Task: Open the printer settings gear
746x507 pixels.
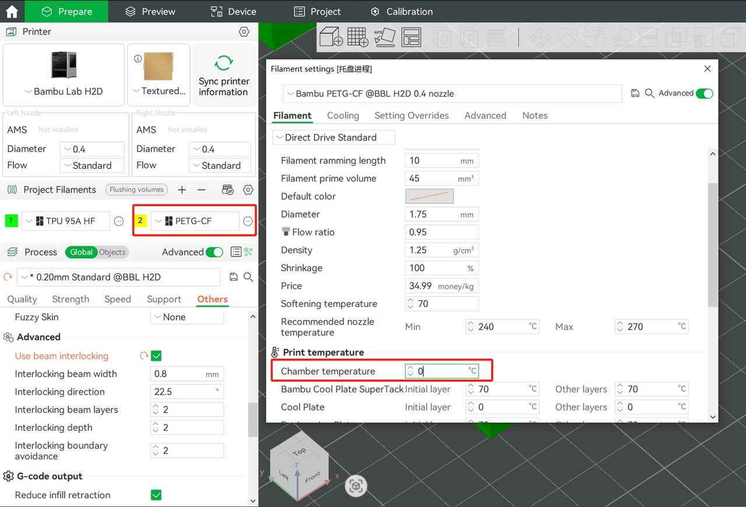Action: tap(244, 31)
